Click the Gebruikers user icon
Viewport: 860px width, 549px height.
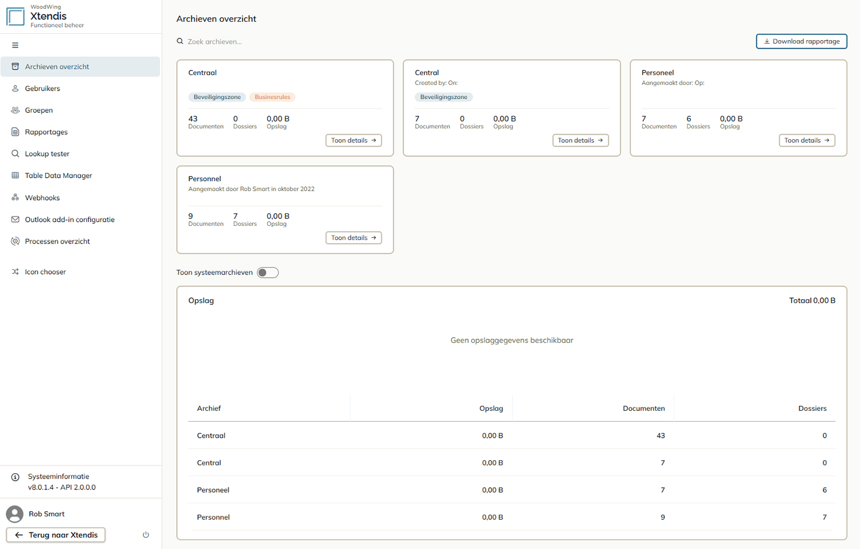tap(15, 88)
